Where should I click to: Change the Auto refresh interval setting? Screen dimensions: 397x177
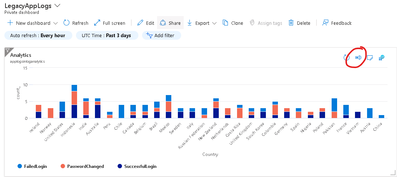(x=38, y=35)
